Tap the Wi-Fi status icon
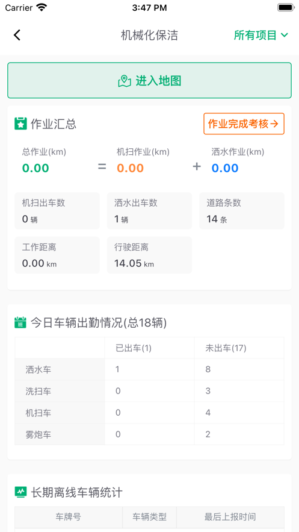 (42, 7)
